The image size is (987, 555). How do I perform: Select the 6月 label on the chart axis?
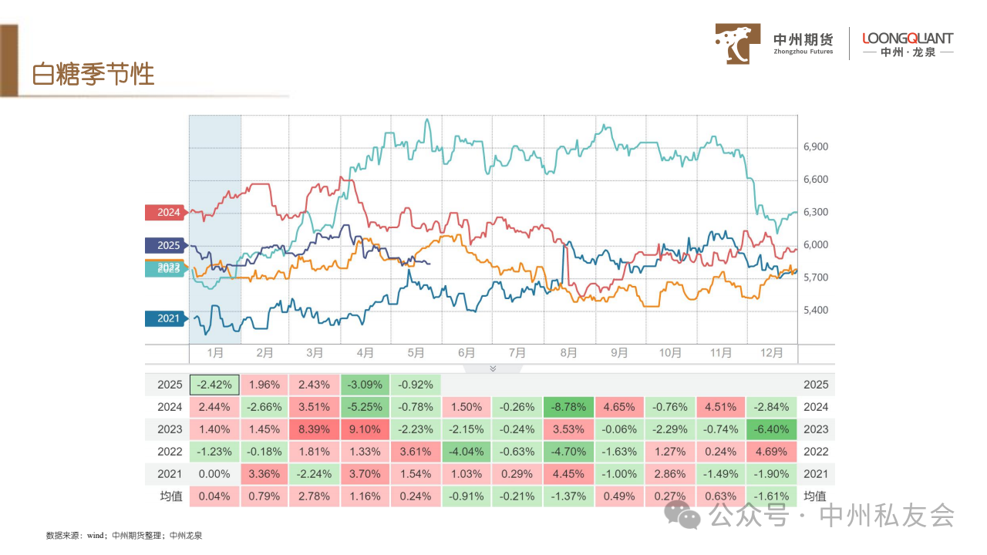(x=467, y=353)
